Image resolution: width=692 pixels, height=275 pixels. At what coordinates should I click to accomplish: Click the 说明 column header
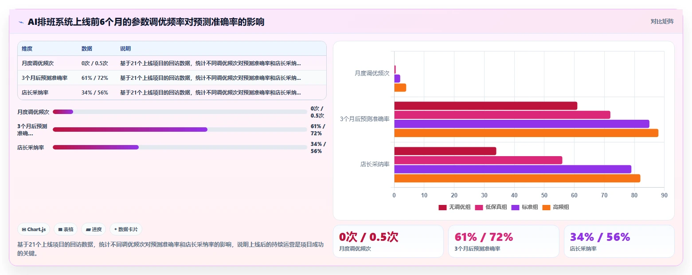125,49
